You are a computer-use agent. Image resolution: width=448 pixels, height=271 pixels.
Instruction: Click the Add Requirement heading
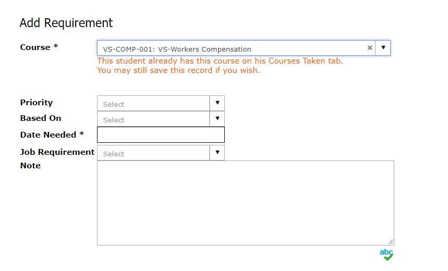tap(66, 23)
